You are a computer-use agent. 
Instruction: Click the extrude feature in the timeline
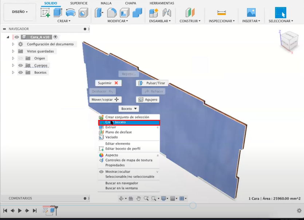tap(52, 211)
